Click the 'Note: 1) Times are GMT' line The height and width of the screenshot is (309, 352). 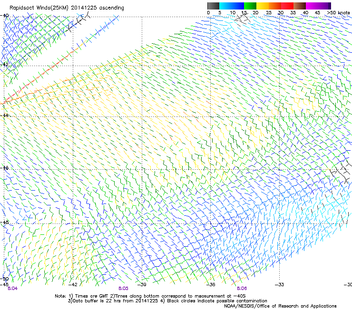150,296
